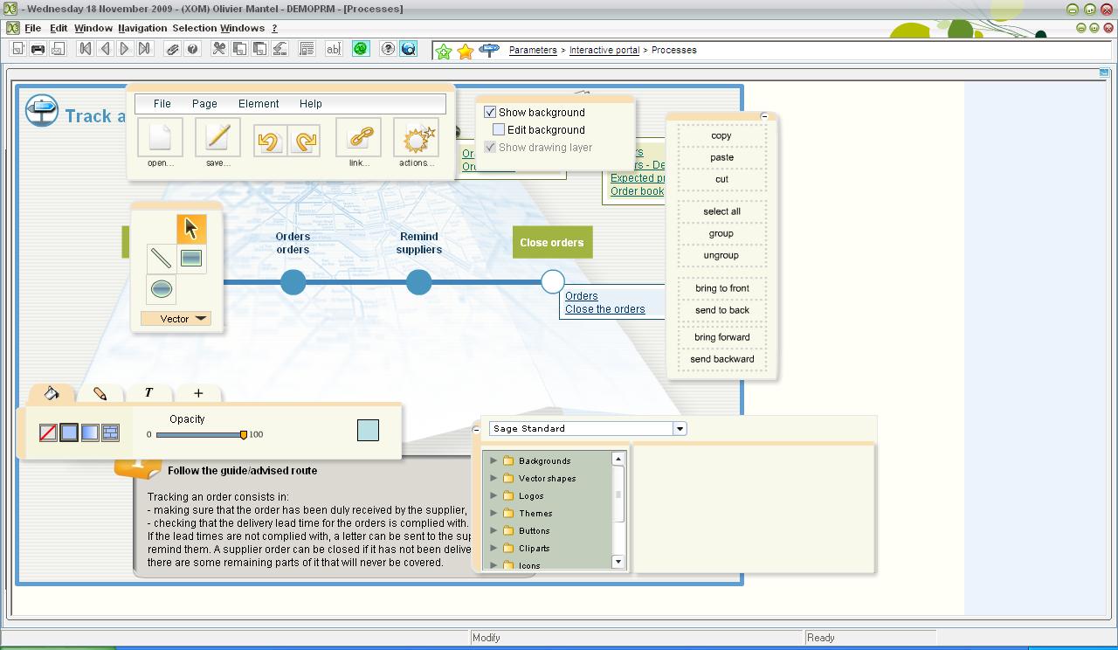
Task: Open the Element menu
Action: coord(259,103)
